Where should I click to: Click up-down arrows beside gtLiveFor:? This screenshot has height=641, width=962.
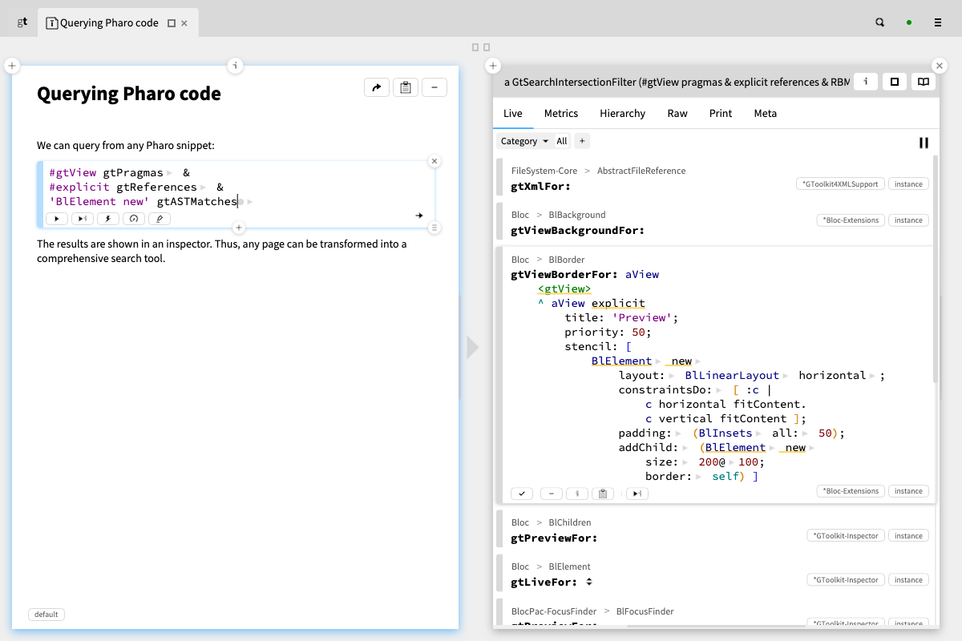coord(589,582)
